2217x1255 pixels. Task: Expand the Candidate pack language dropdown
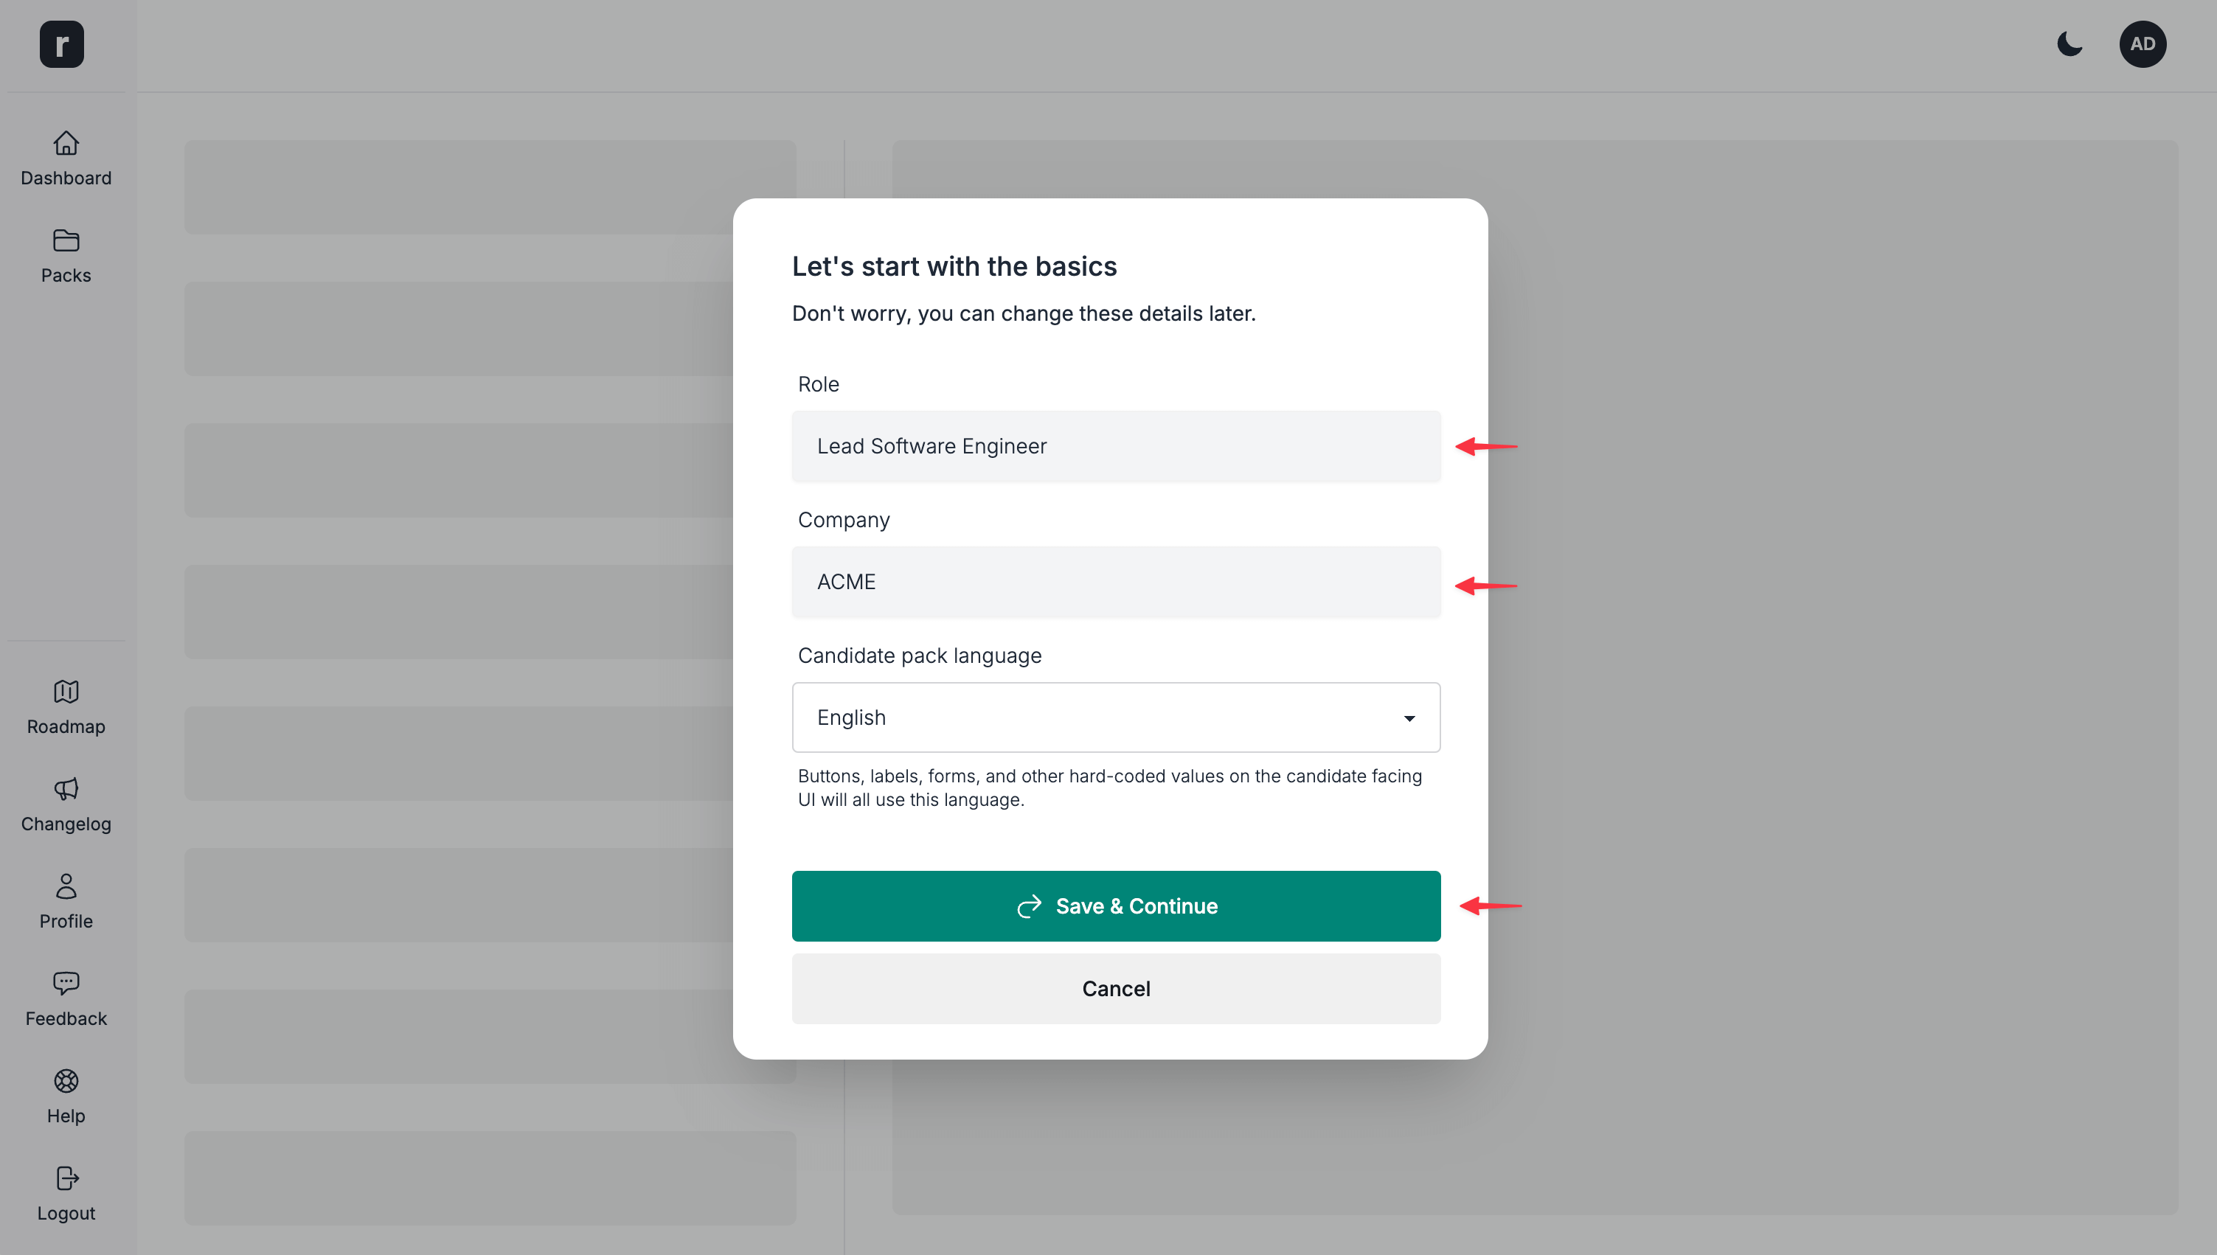point(1115,717)
